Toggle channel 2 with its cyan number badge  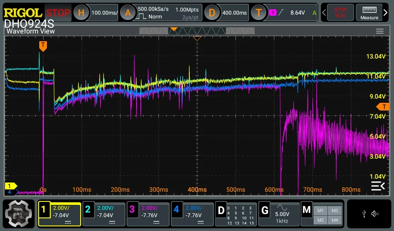pos(88,209)
